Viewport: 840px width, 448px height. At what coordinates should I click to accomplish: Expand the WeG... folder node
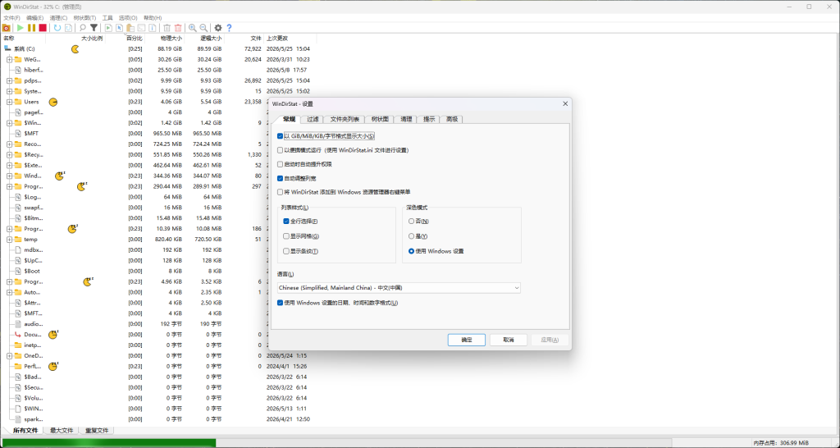[10, 59]
